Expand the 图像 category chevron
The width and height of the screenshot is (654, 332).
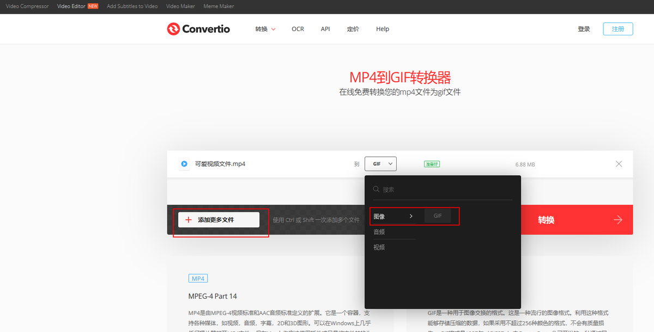pyautogui.click(x=411, y=217)
